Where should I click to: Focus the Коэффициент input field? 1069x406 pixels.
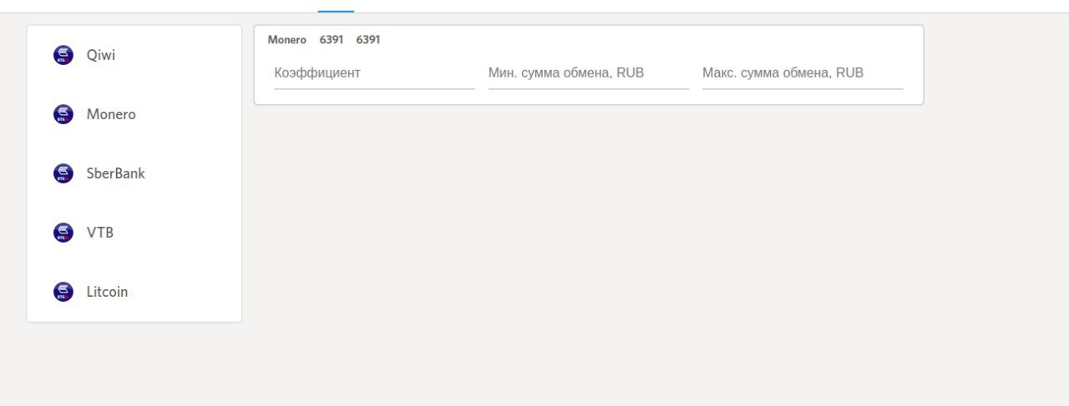[x=374, y=73]
